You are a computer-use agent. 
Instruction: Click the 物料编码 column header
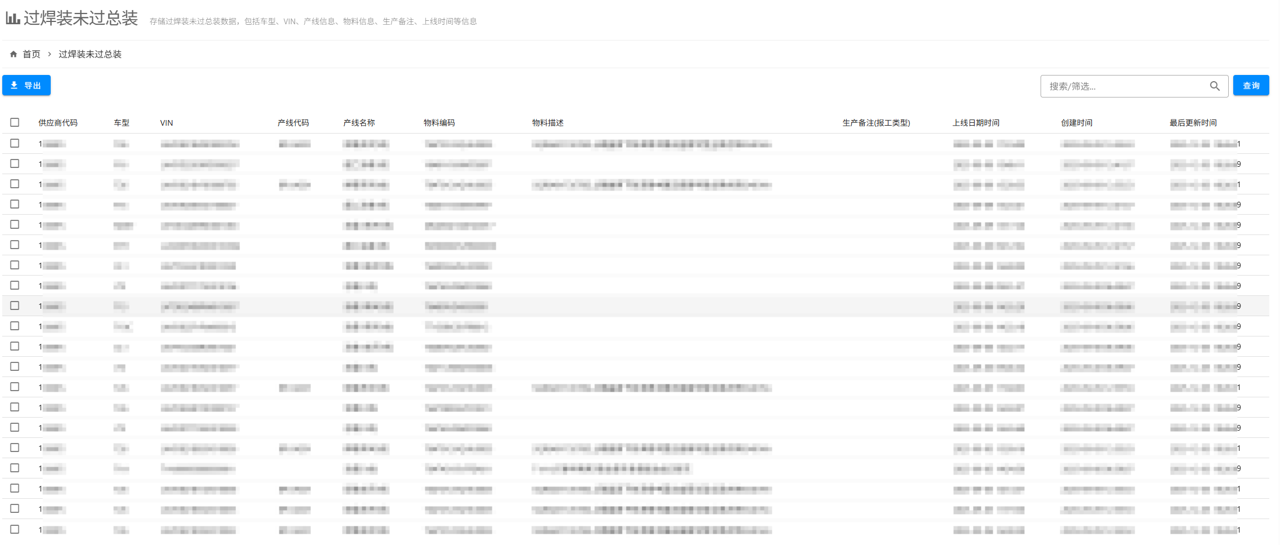click(439, 123)
